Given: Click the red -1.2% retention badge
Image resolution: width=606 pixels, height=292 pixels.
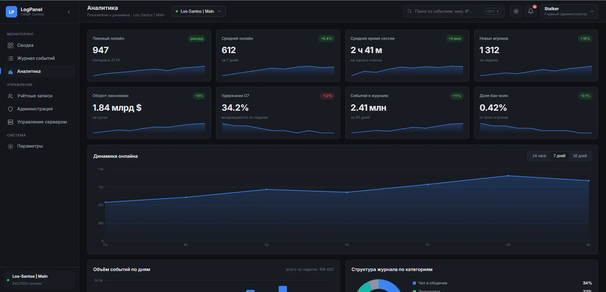Looking at the screenshot, I should (327, 96).
